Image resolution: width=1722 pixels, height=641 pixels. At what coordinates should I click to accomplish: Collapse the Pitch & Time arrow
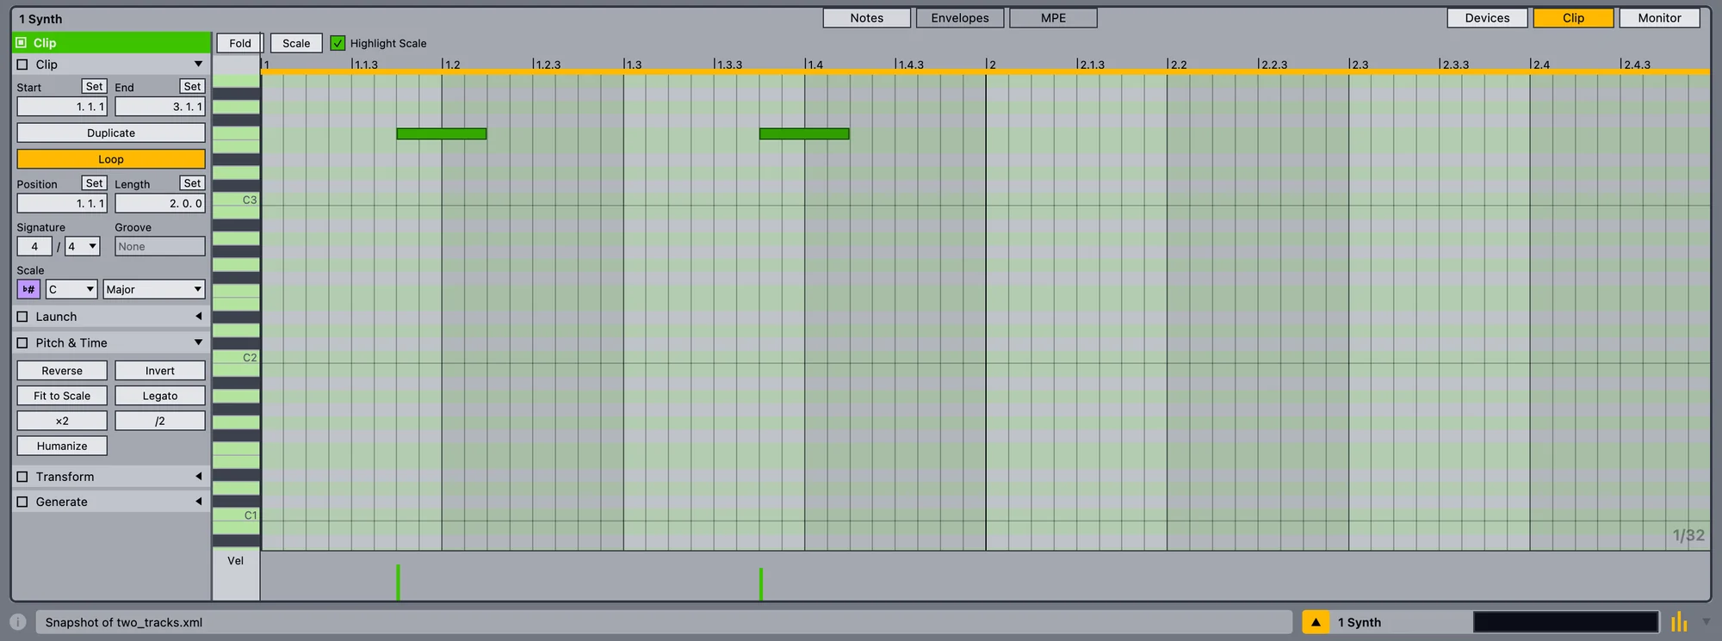pos(198,342)
